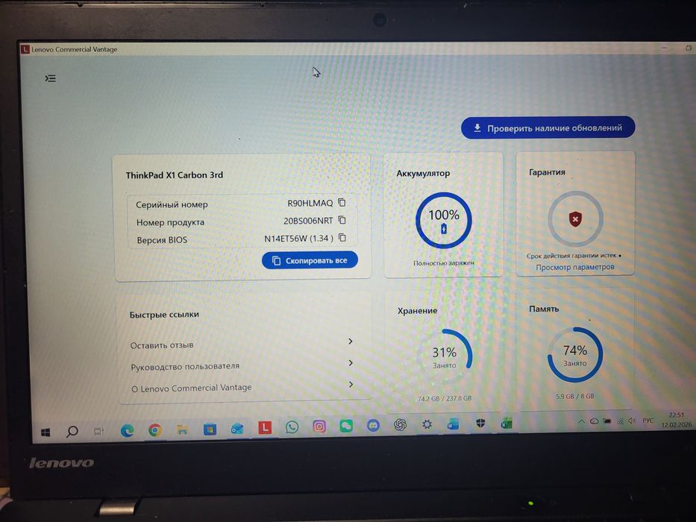
Task: Click the 'Аккумулятор' card heading
Action: (x=423, y=174)
